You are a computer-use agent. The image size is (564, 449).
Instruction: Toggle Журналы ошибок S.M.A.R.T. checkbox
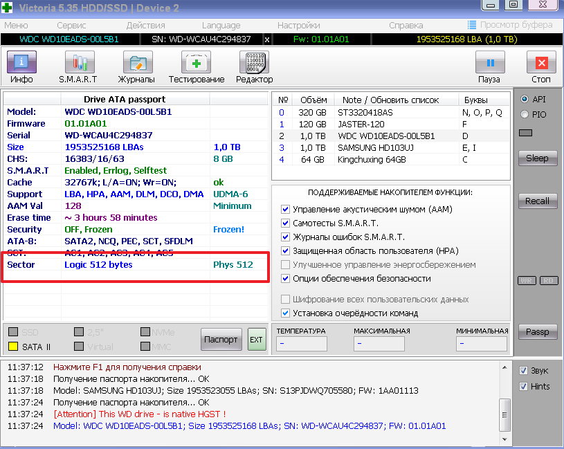point(285,237)
